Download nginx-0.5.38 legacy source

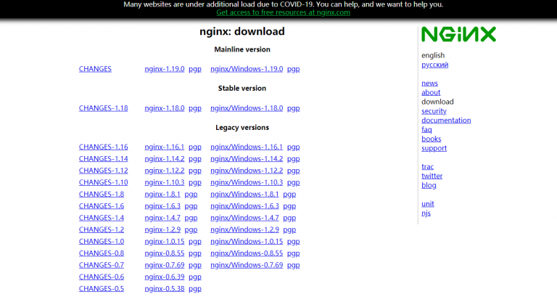[x=165, y=288]
